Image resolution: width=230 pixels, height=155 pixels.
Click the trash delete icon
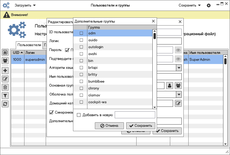(5, 87)
